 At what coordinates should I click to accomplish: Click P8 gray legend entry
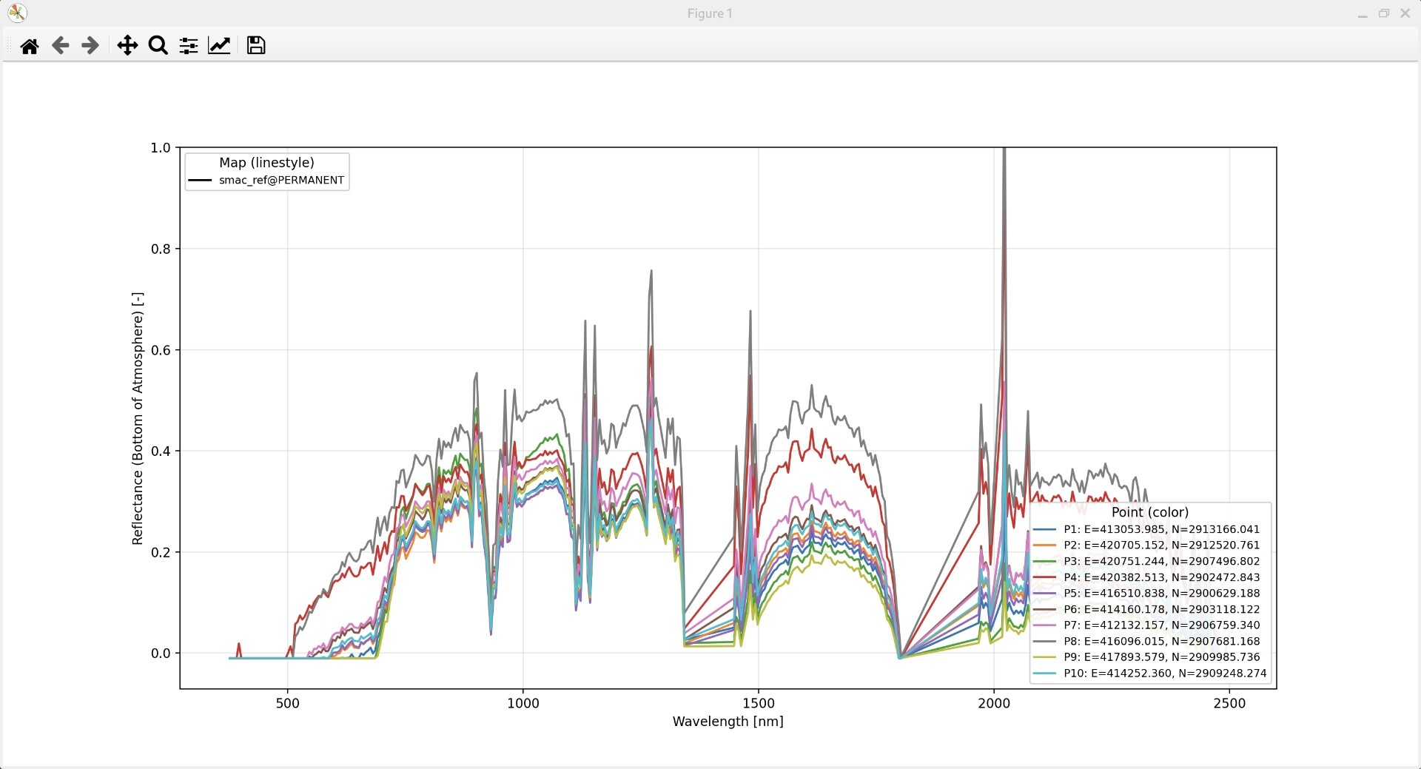click(1160, 641)
